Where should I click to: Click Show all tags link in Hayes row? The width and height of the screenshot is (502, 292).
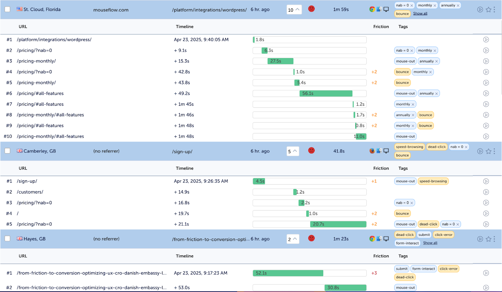pos(430,243)
